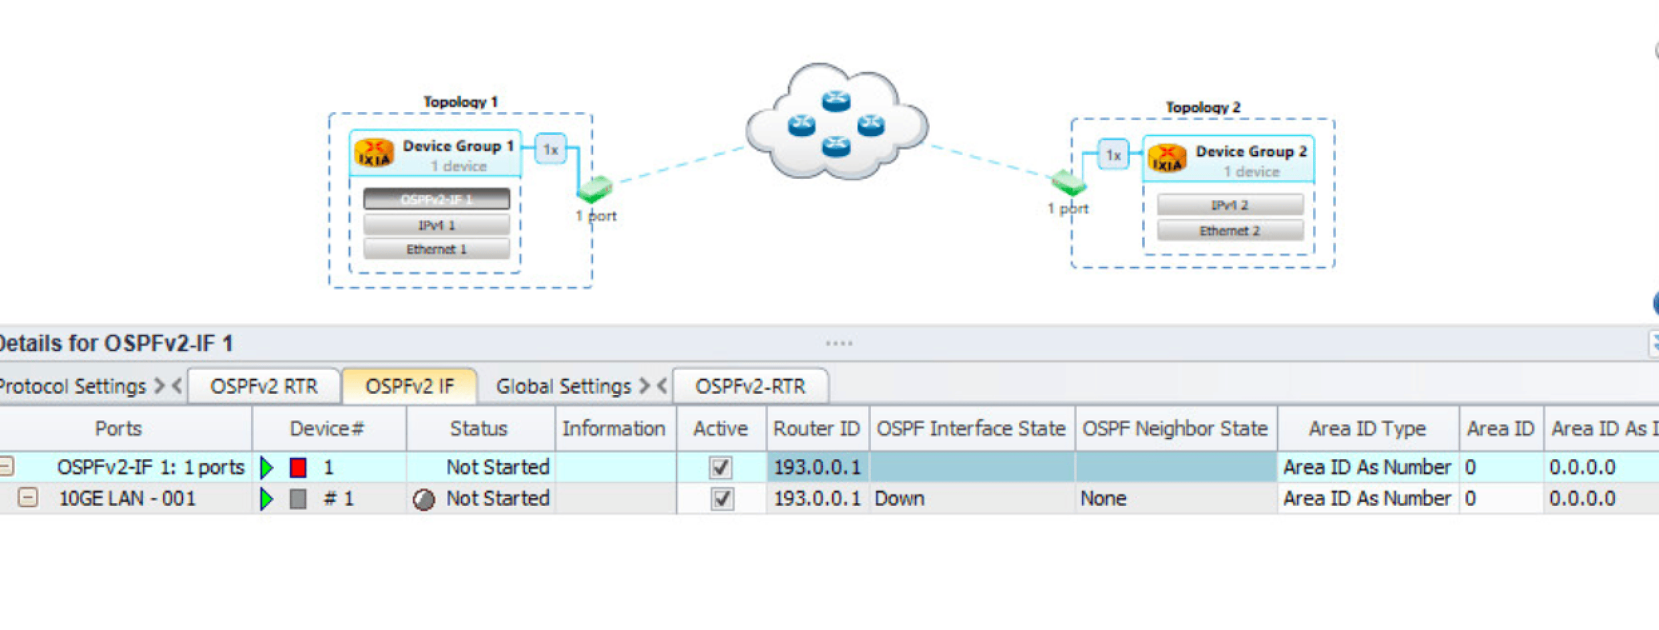Select the Down interface state cell
1659x630 pixels.
[972, 499]
